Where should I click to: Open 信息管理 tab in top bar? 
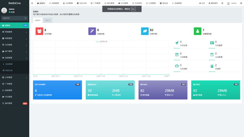(177, 3)
